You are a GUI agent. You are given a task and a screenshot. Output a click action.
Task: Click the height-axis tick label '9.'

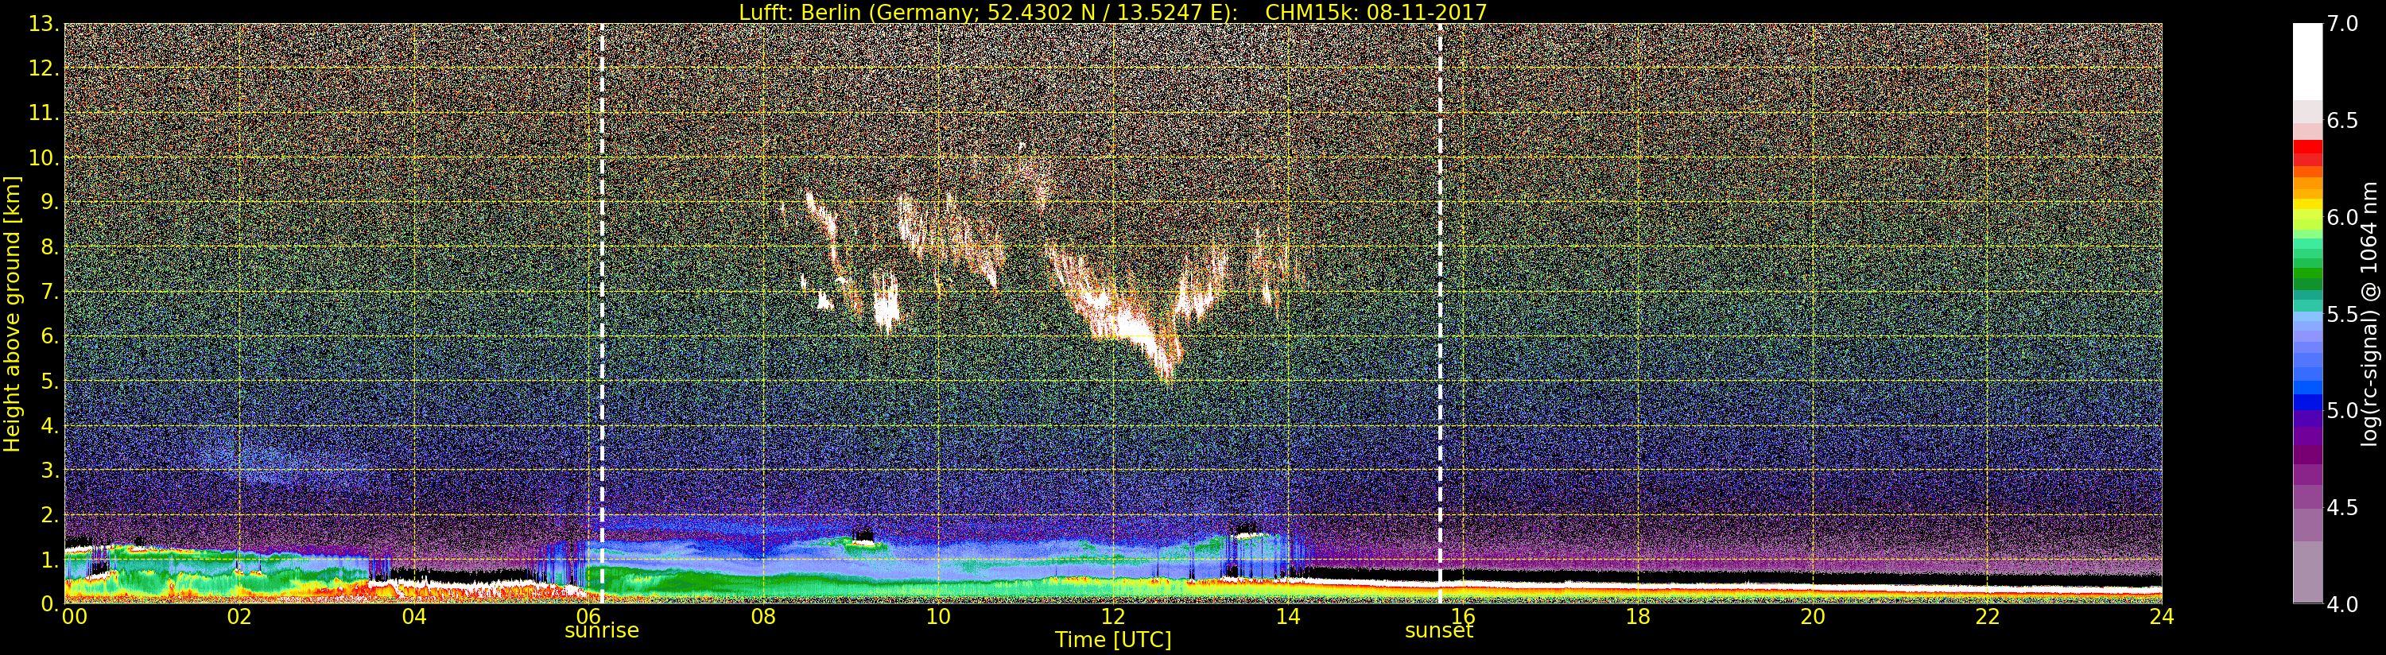click(50, 202)
